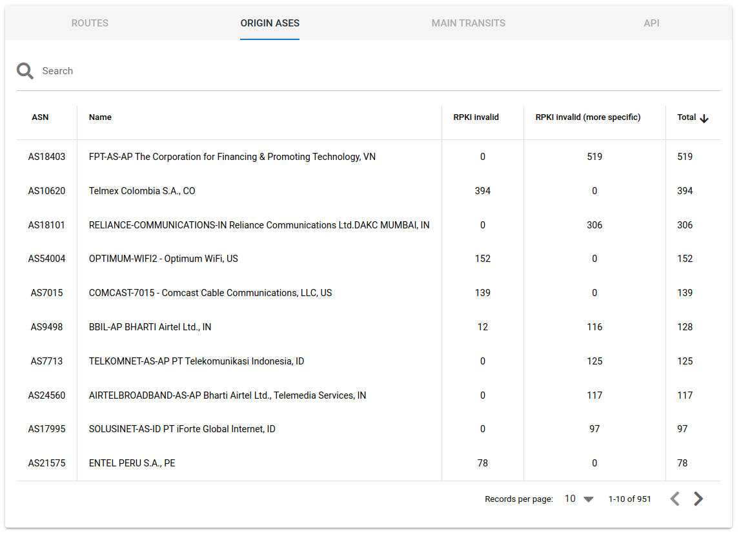
Task: Click the AS7713 ASN cell
Action: 46,361
